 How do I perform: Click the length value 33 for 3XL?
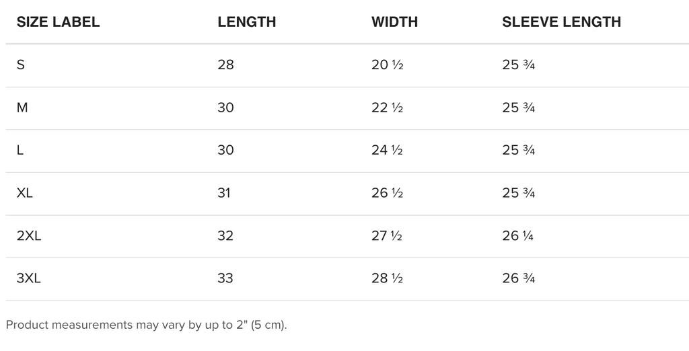pos(225,278)
